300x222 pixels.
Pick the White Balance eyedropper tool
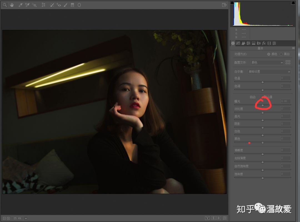pos(20,5)
